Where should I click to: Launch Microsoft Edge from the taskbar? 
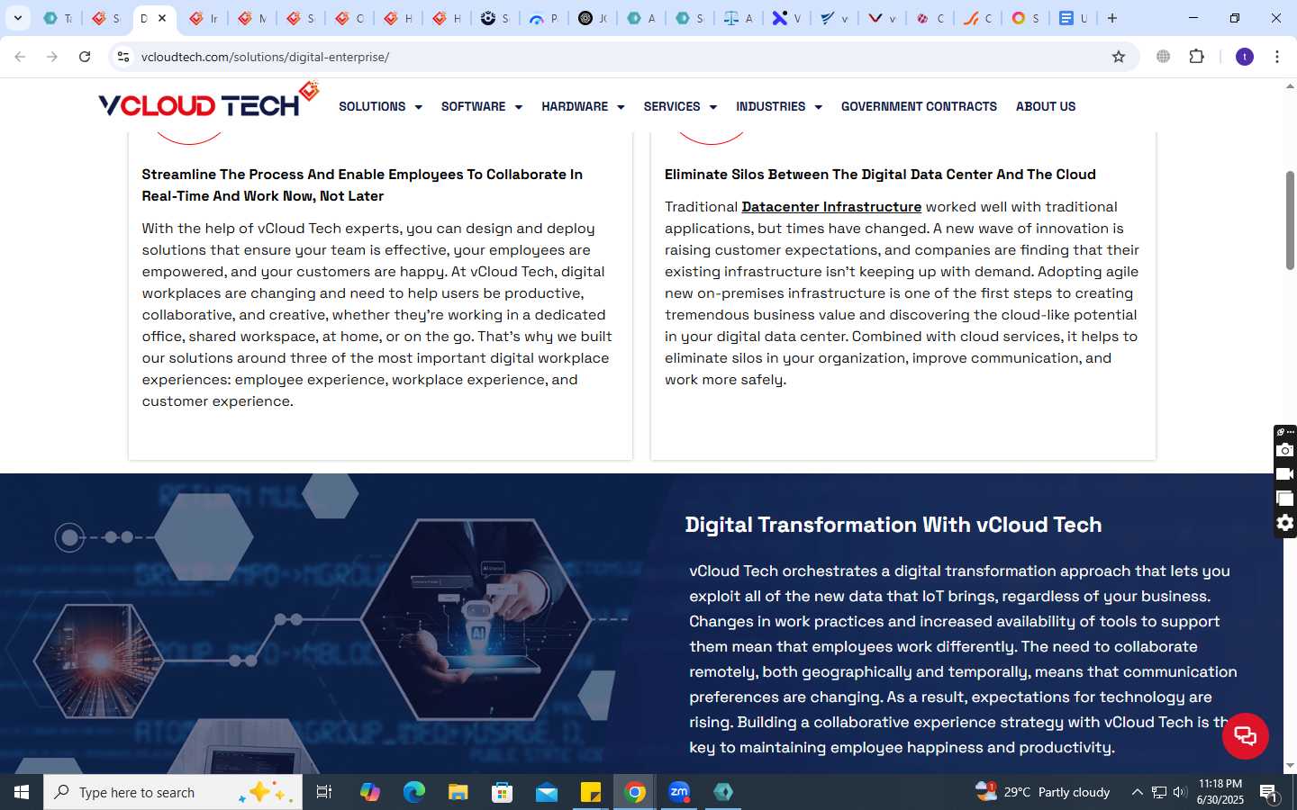[x=413, y=792]
